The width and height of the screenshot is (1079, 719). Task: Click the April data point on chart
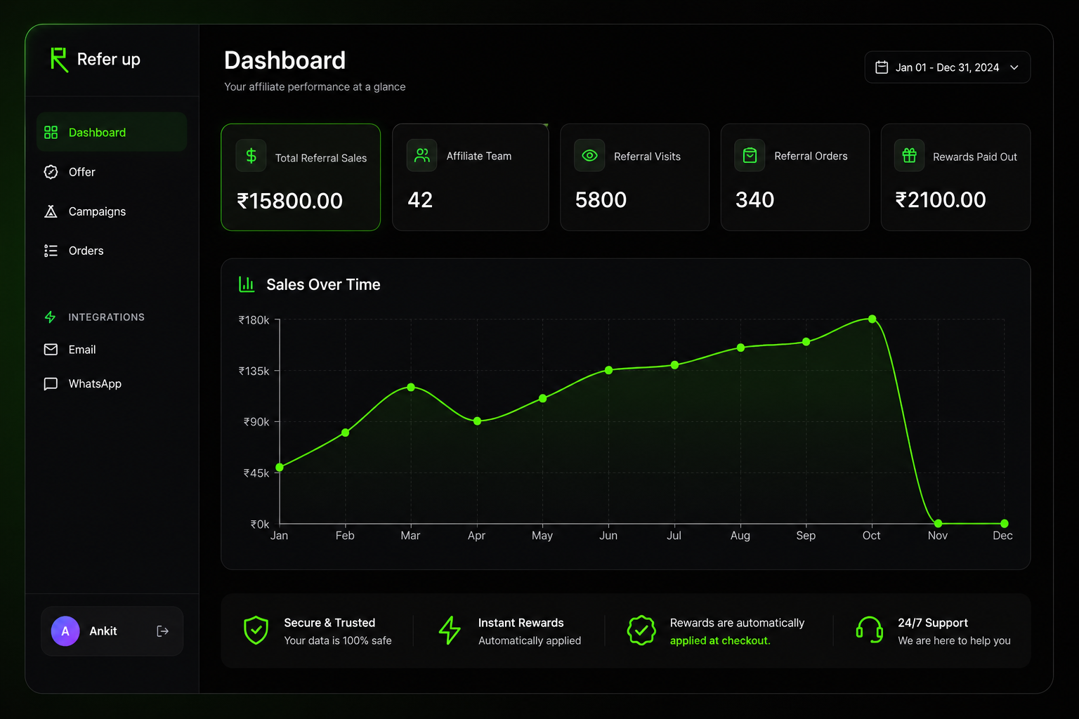[x=477, y=421]
